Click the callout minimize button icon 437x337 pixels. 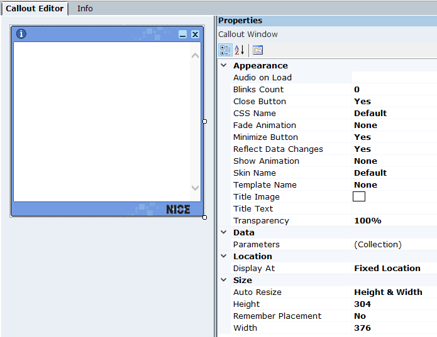(182, 35)
